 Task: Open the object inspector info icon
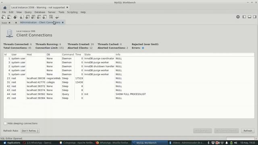click(x=15, y=17)
